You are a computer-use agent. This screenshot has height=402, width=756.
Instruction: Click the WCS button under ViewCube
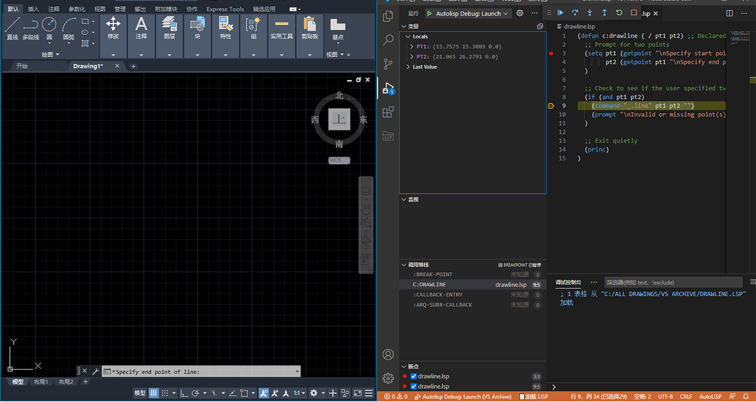339,160
